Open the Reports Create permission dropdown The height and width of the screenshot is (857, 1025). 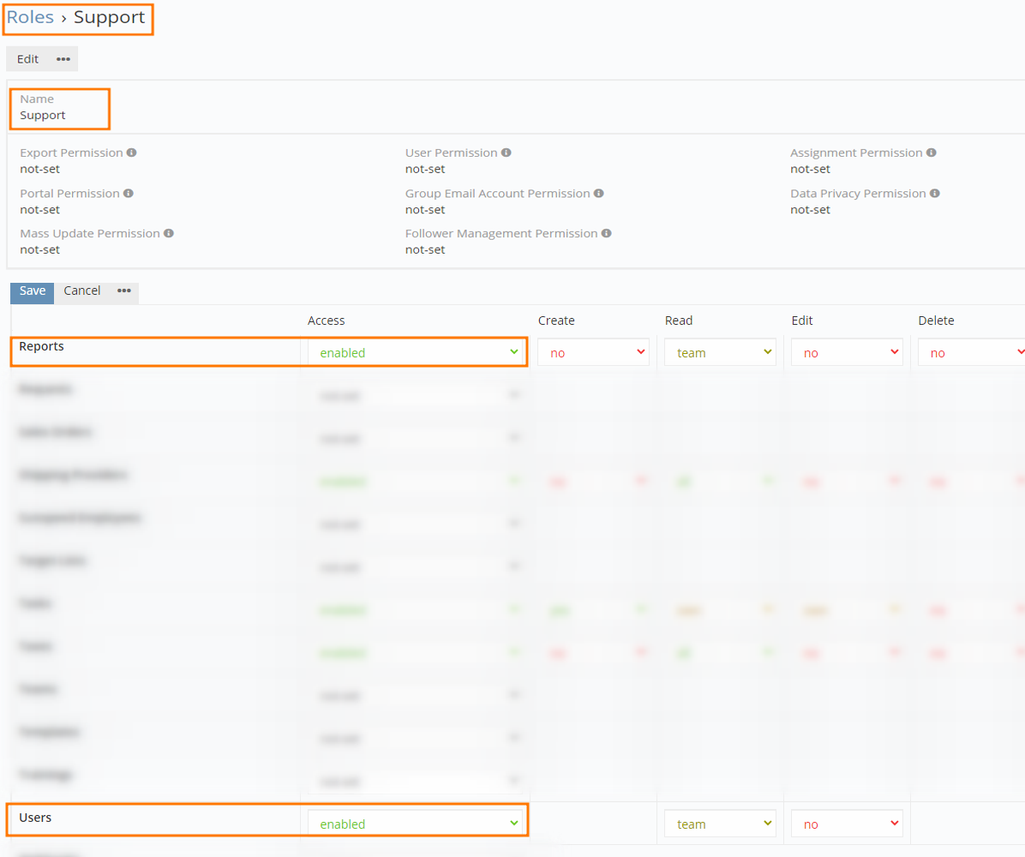coord(593,353)
